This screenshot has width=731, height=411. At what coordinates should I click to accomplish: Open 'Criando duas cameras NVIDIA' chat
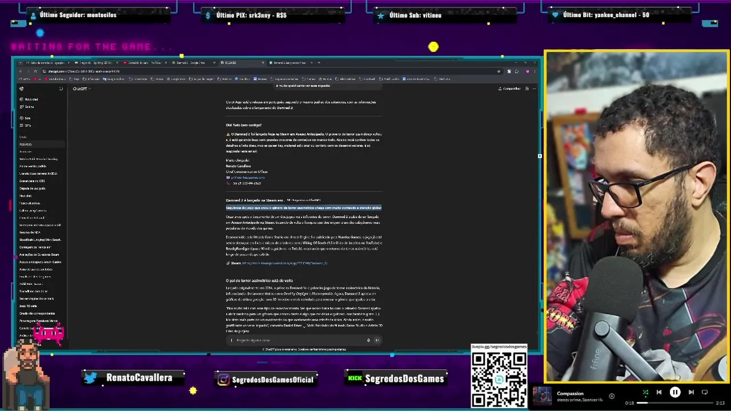tap(38, 174)
